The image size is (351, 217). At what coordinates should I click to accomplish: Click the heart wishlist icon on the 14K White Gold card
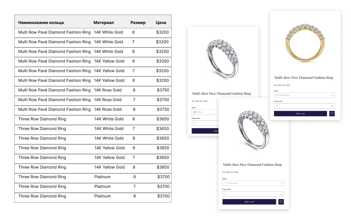(281, 202)
